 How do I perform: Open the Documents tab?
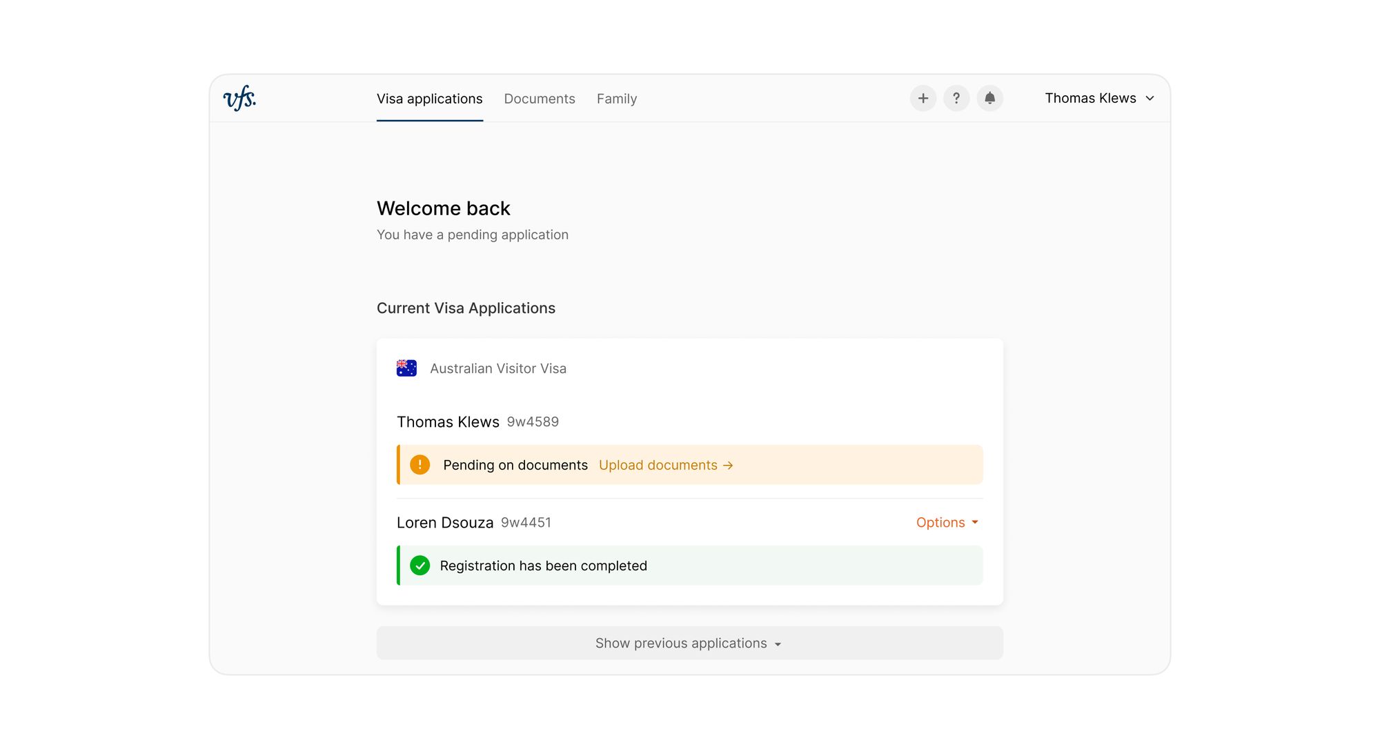539,99
